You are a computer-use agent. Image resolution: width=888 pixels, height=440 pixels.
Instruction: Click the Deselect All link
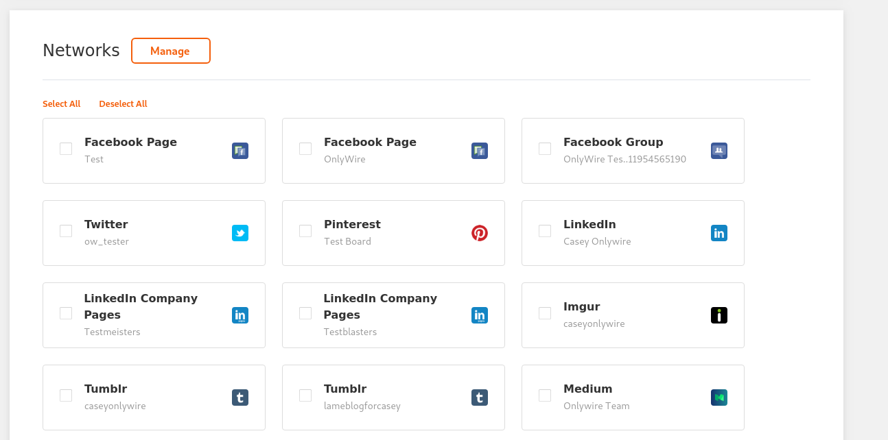(123, 104)
